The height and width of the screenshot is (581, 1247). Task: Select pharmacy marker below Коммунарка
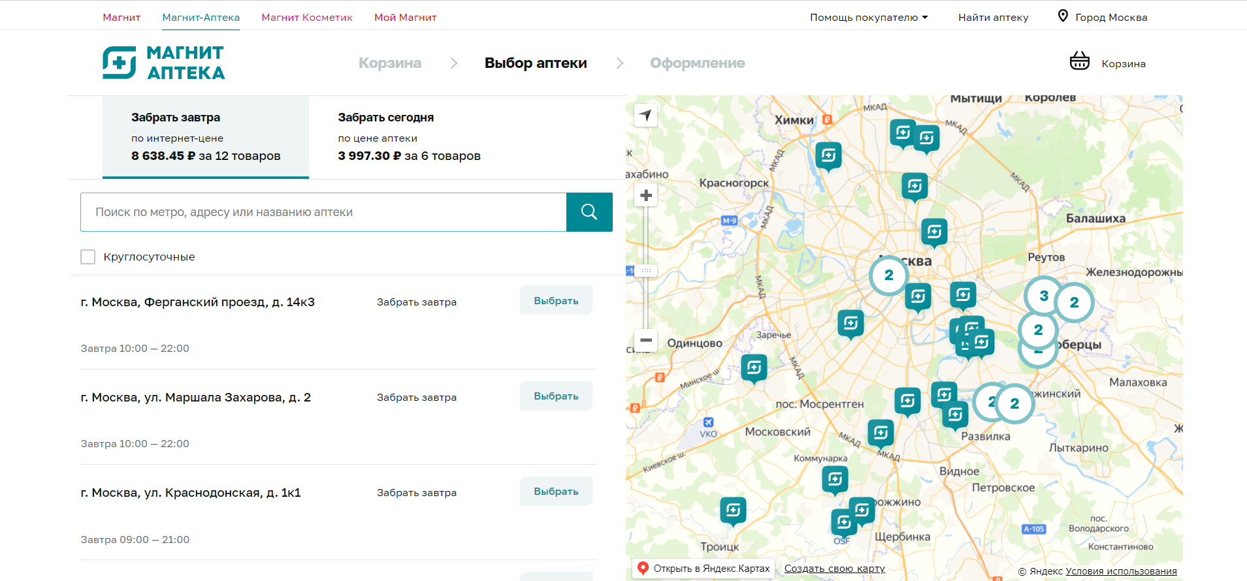pyautogui.click(x=835, y=480)
